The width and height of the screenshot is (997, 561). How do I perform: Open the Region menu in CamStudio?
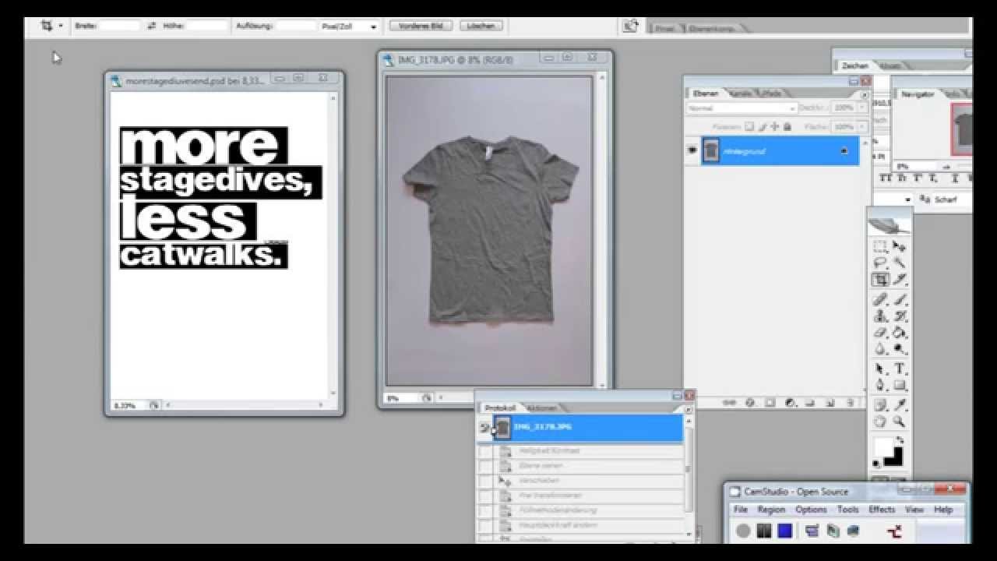[x=771, y=510]
